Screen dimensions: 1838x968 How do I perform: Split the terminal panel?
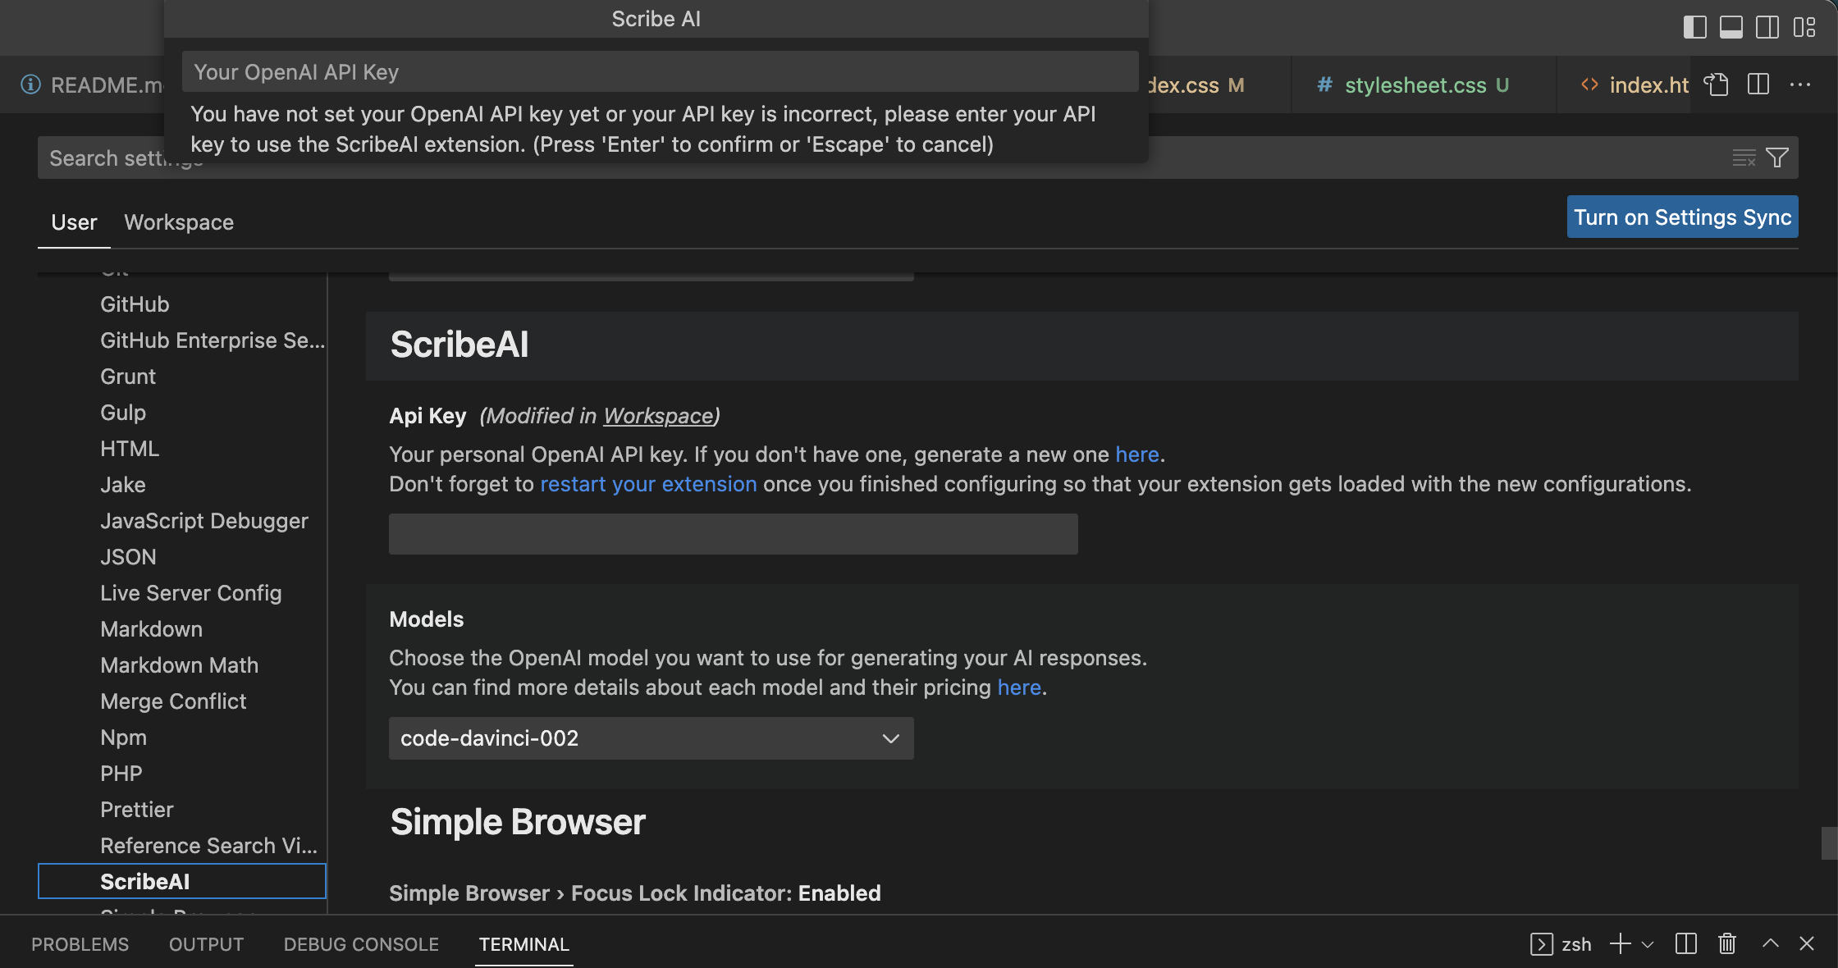1686,943
